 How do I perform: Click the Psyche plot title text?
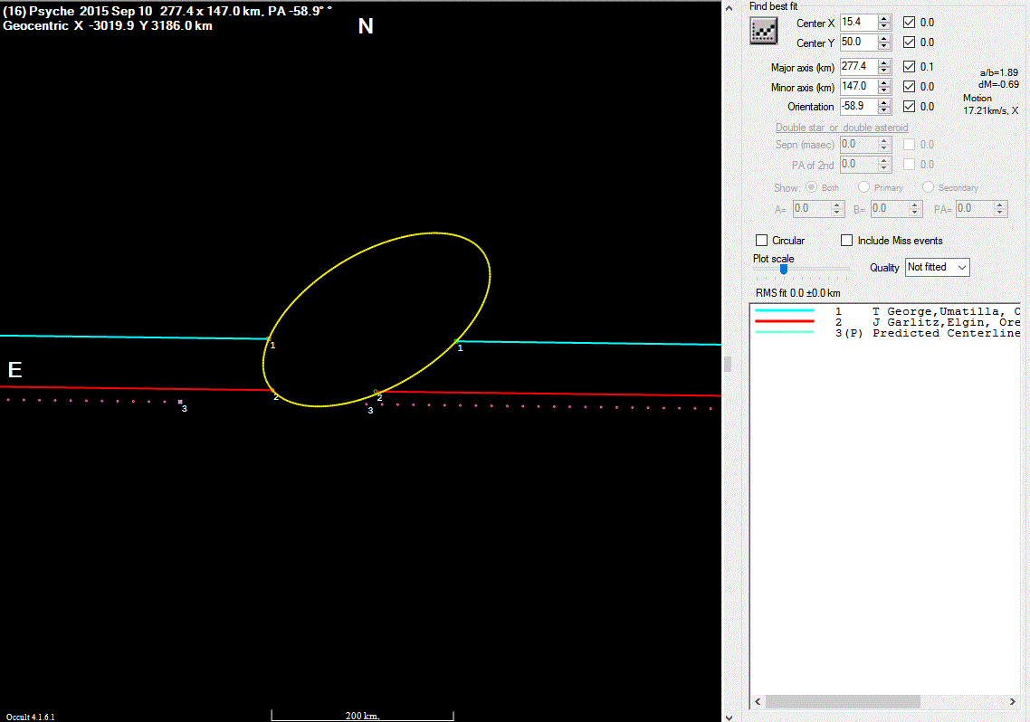(x=167, y=11)
